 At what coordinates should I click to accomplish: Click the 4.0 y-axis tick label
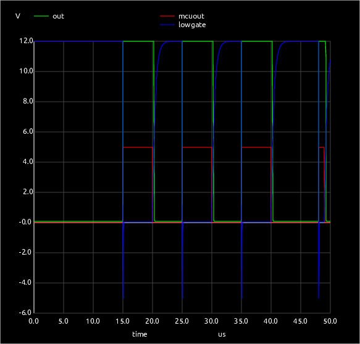28,162
